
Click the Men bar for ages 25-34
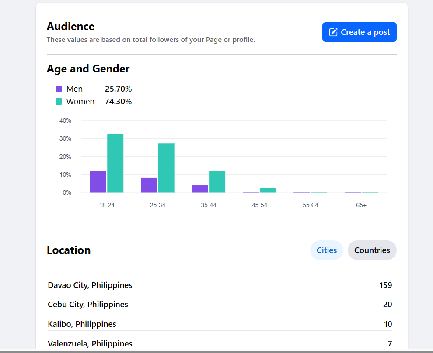coord(149,185)
